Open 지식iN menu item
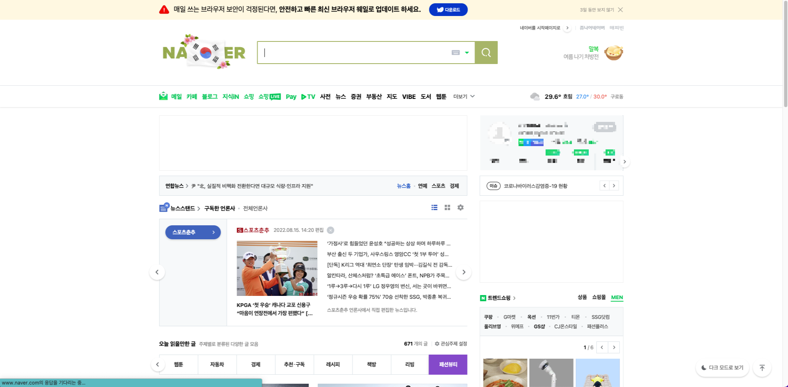Image resolution: width=788 pixels, height=387 pixels. [x=230, y=96]
